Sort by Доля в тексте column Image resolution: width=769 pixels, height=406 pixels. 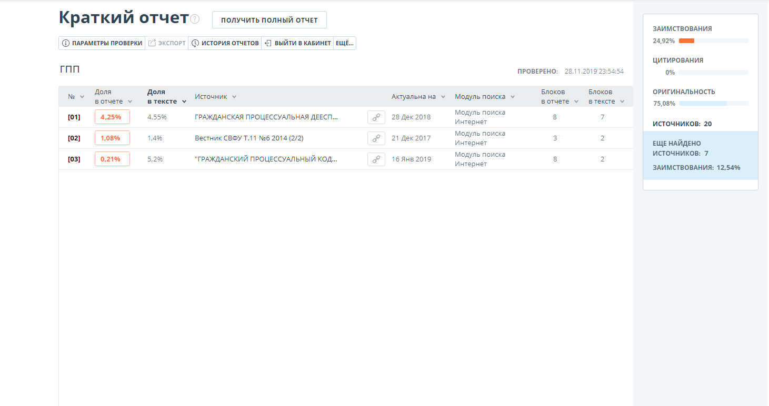point(184,101)
